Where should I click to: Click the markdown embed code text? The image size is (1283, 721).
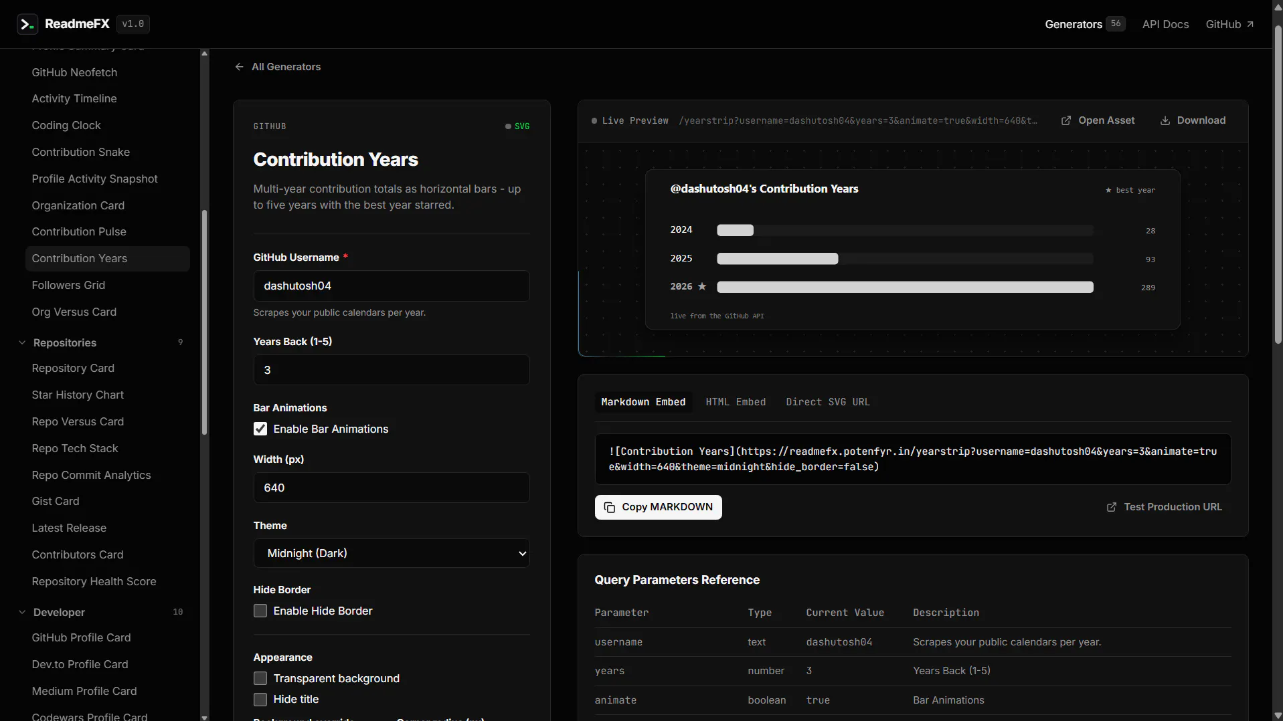pos(913,459)
